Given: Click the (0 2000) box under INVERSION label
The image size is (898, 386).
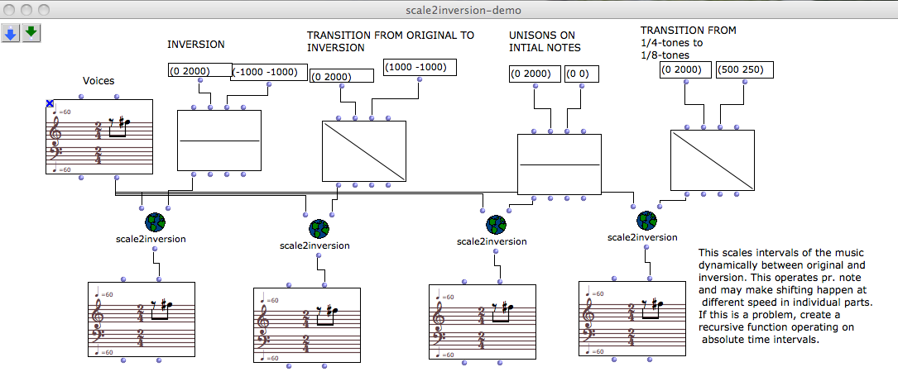Looking at the screenshot, I should (199, 70).
